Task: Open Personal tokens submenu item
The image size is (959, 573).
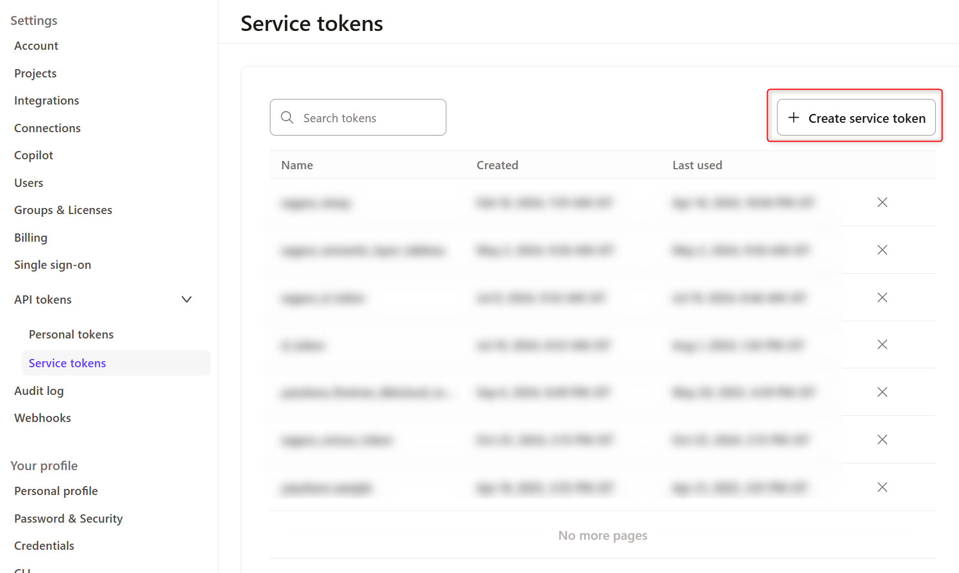Action: (71, 335)
